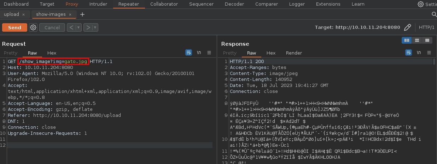
Task: Open the Logger tab
Action: [x=297, y=4]
